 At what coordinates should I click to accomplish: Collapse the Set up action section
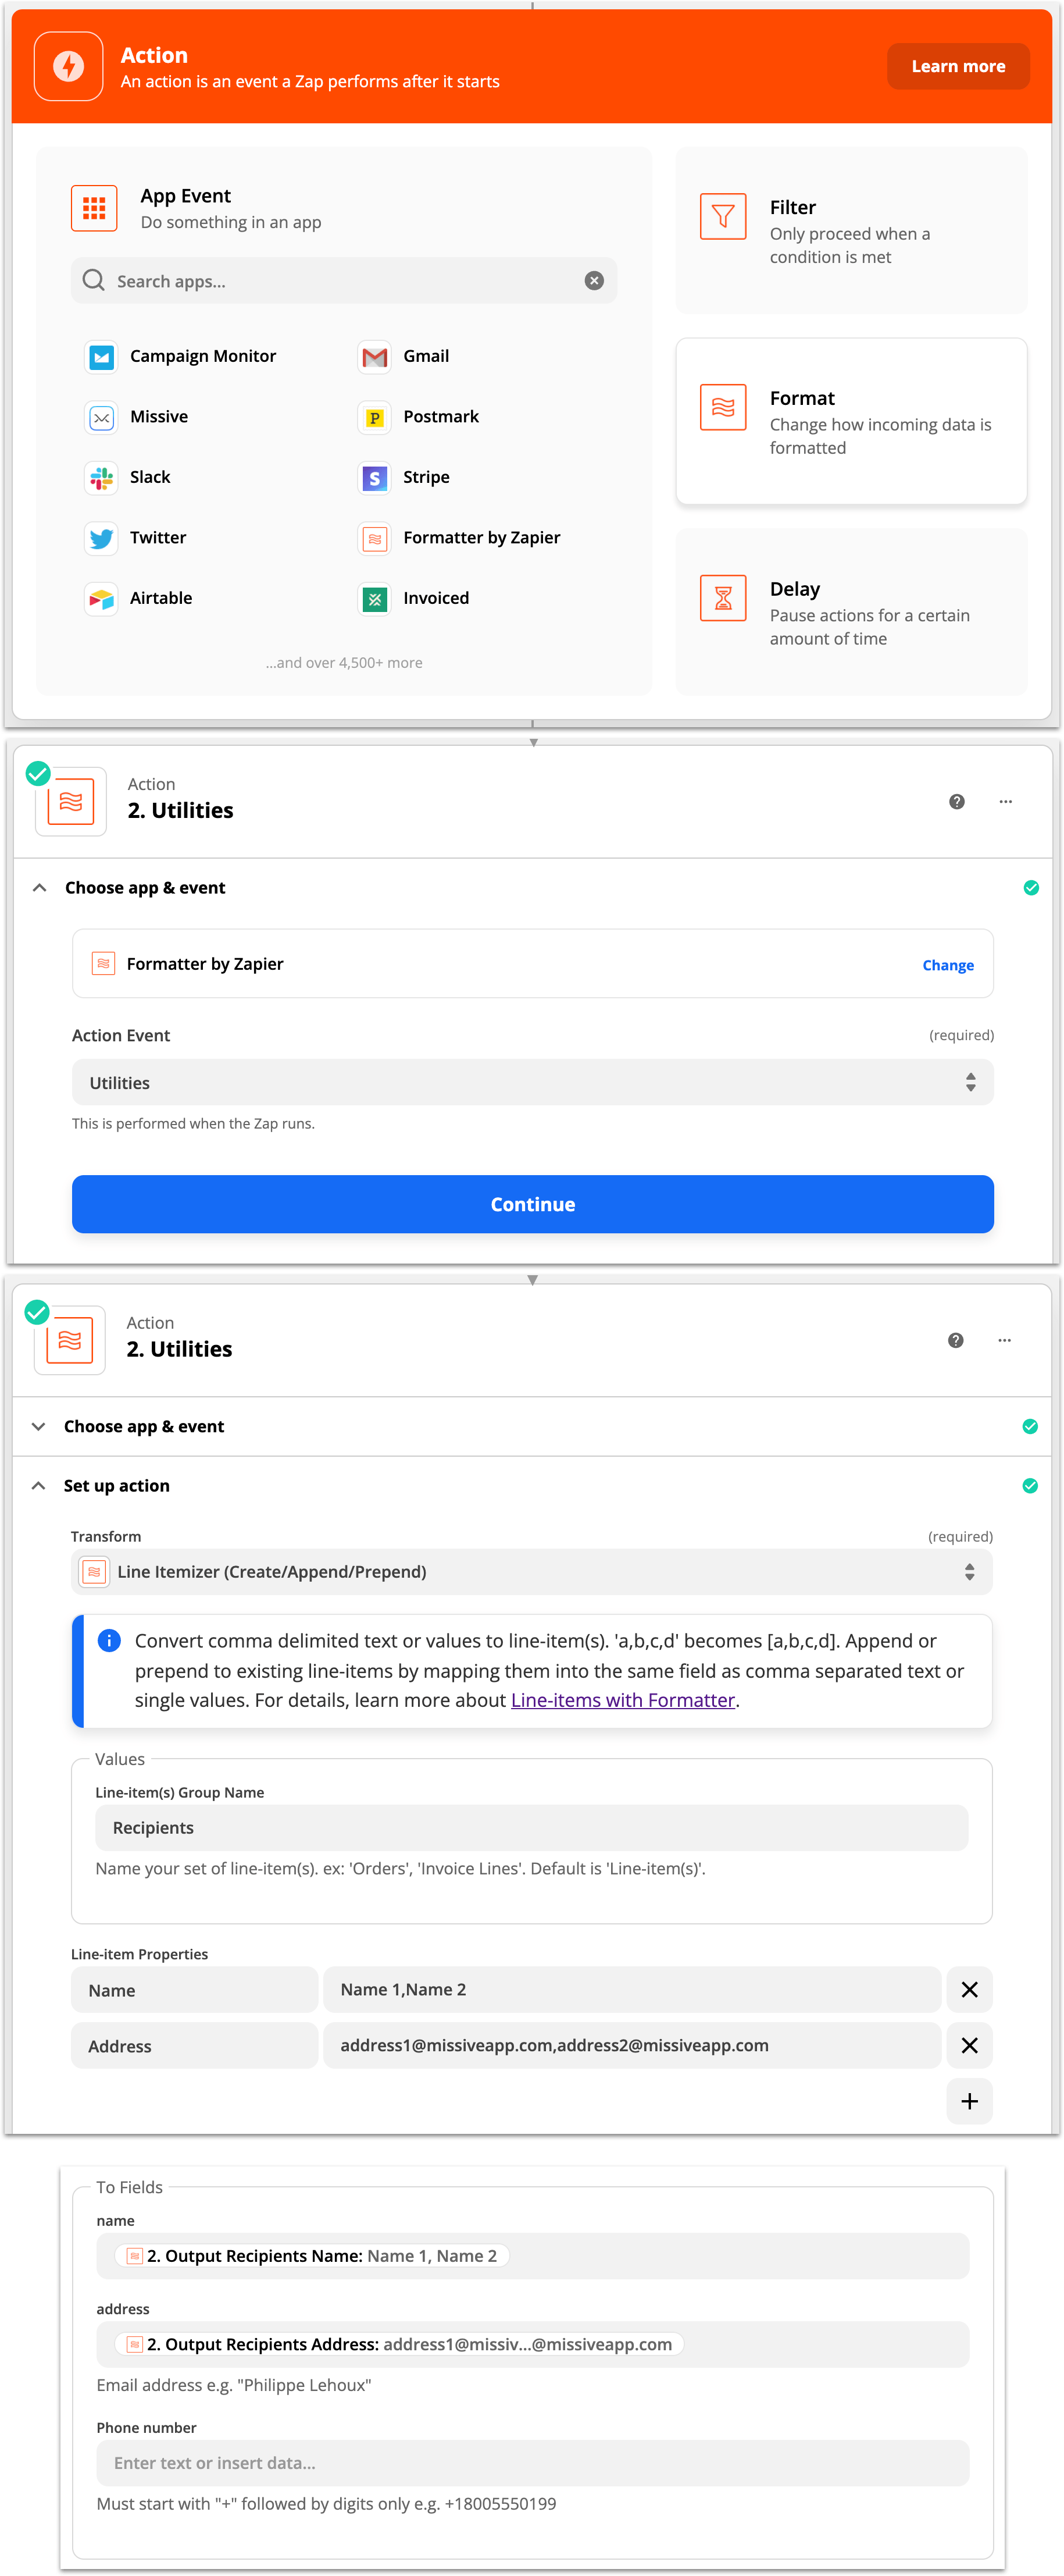tap(39, 1485)
